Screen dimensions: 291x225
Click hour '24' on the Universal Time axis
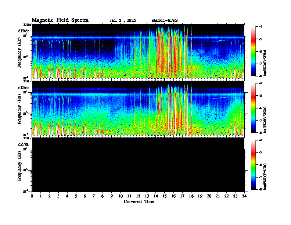pos(244,196)
